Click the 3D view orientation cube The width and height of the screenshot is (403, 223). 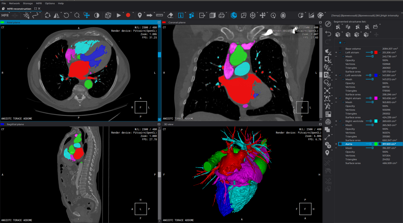[305, 209]
